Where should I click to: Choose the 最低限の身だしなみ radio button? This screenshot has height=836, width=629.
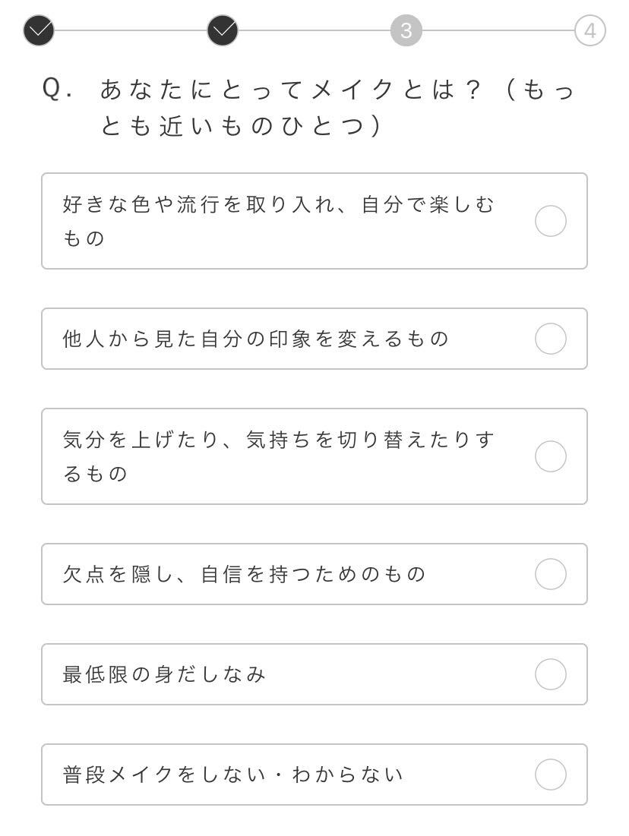[551, 674]
